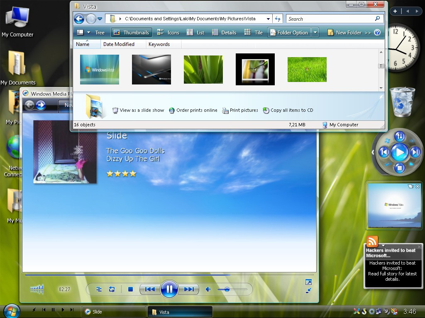Sort by Date Modified column header

point(123,44)
